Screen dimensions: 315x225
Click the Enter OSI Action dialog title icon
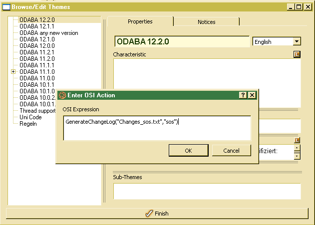click(x=62, y=95)
